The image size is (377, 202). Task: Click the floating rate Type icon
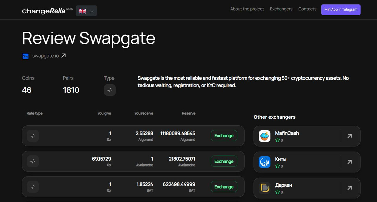110,90
